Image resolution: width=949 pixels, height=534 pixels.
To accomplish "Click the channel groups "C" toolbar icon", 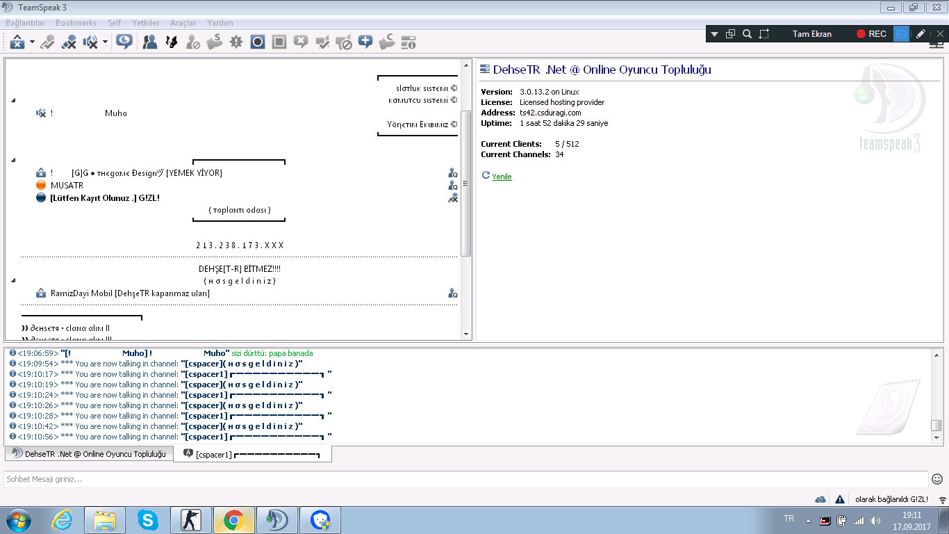I will coord(386,42).
